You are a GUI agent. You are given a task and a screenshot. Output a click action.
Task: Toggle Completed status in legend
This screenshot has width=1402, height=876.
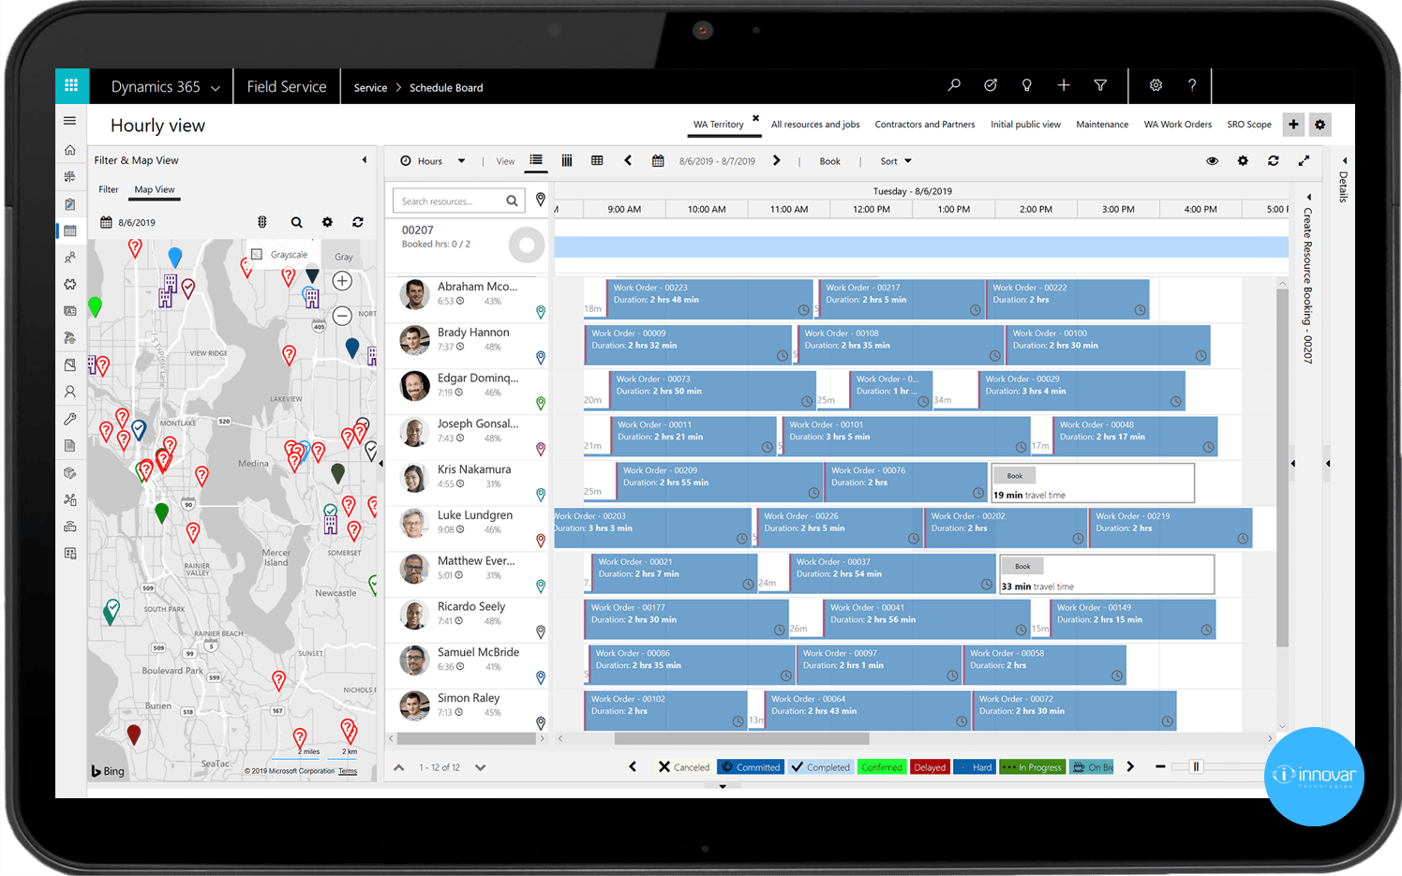[x=820, y=766]
